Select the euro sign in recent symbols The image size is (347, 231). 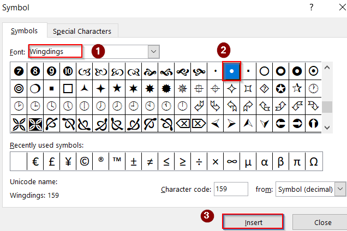pos(35,162)
